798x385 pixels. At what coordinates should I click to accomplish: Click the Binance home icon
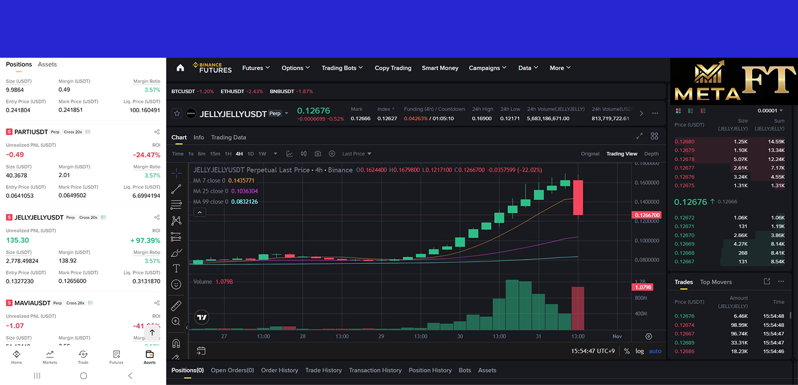(x=180, y=68)
